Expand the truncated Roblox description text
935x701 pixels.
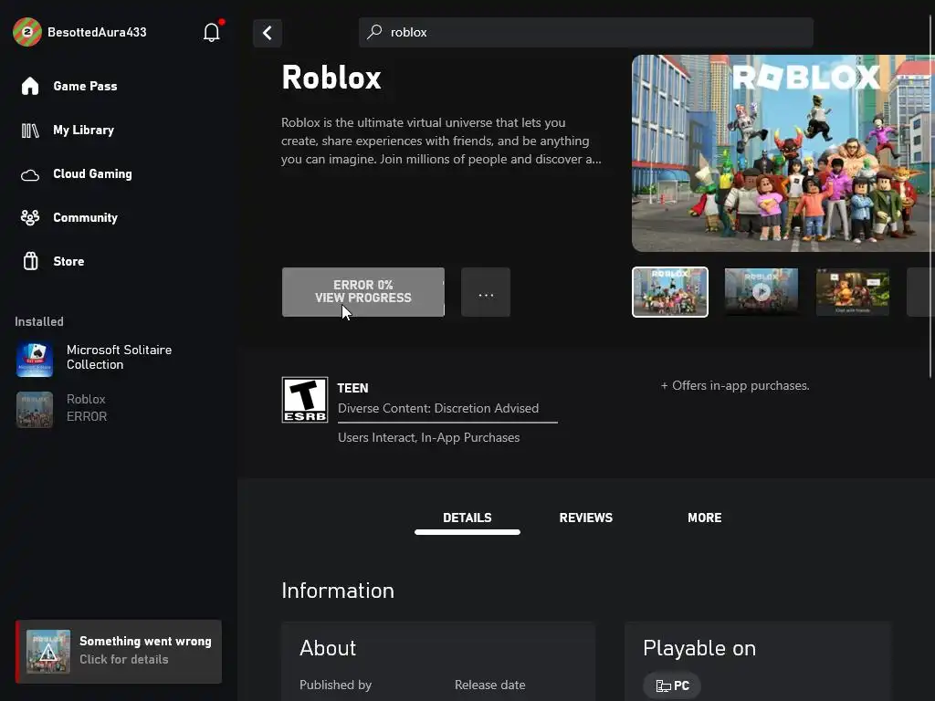point(441,141)
